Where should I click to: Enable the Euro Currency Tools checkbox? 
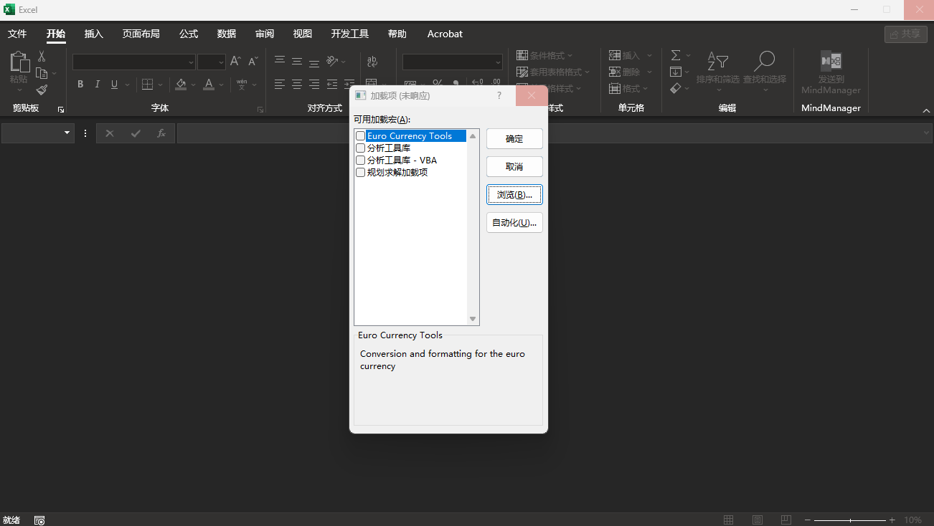coord(361,136)
